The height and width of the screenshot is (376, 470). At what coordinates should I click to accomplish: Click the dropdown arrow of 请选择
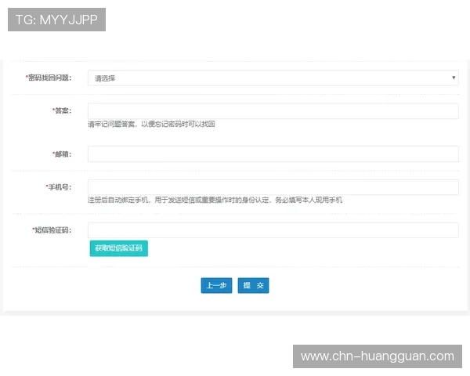454,78
